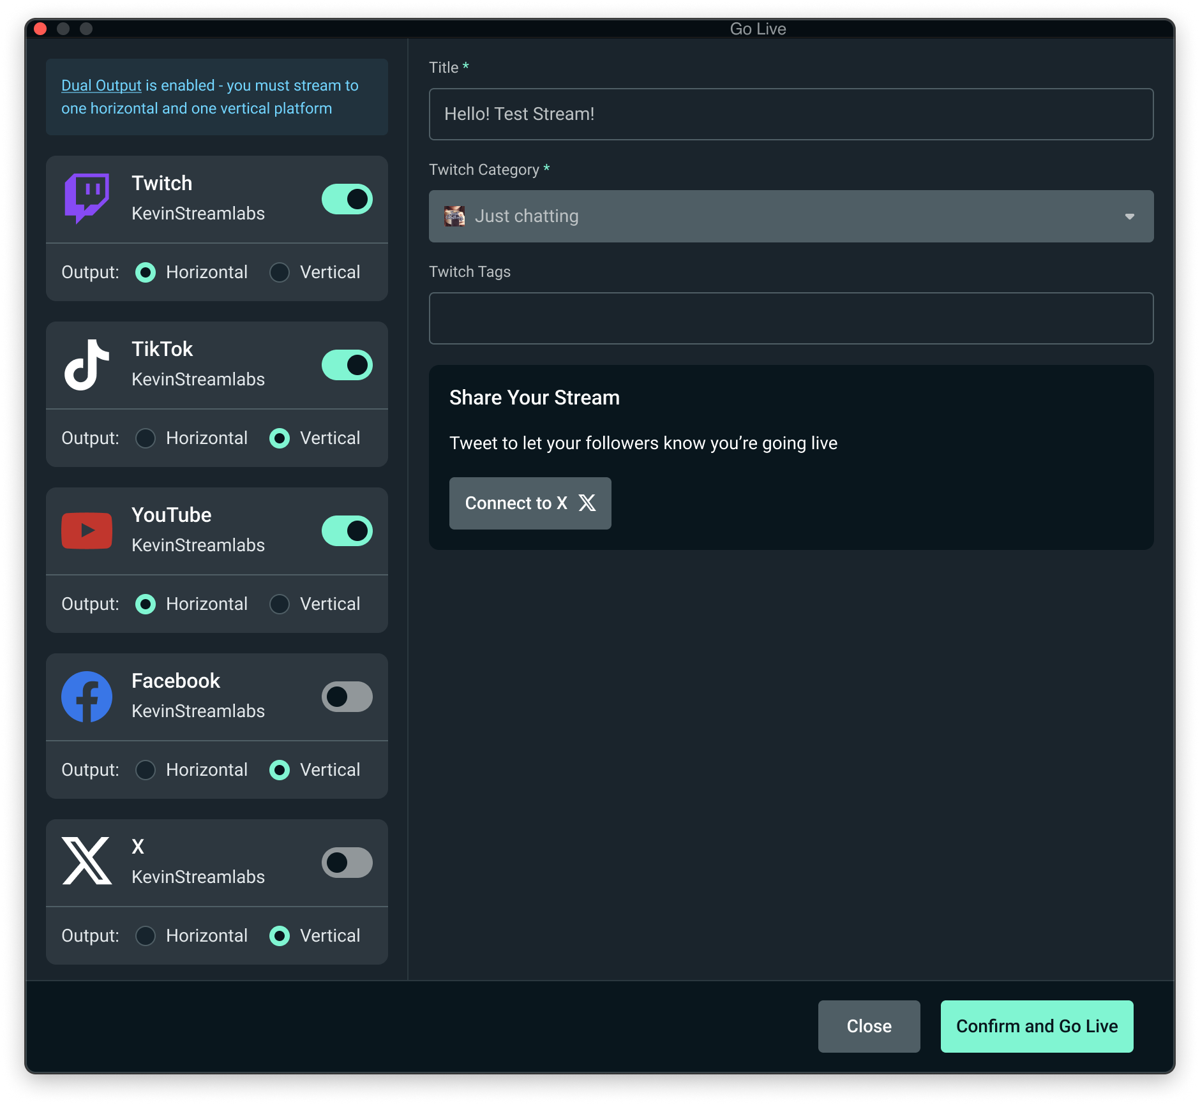Click the Facebook KevinStreamlabs account name

198,711
